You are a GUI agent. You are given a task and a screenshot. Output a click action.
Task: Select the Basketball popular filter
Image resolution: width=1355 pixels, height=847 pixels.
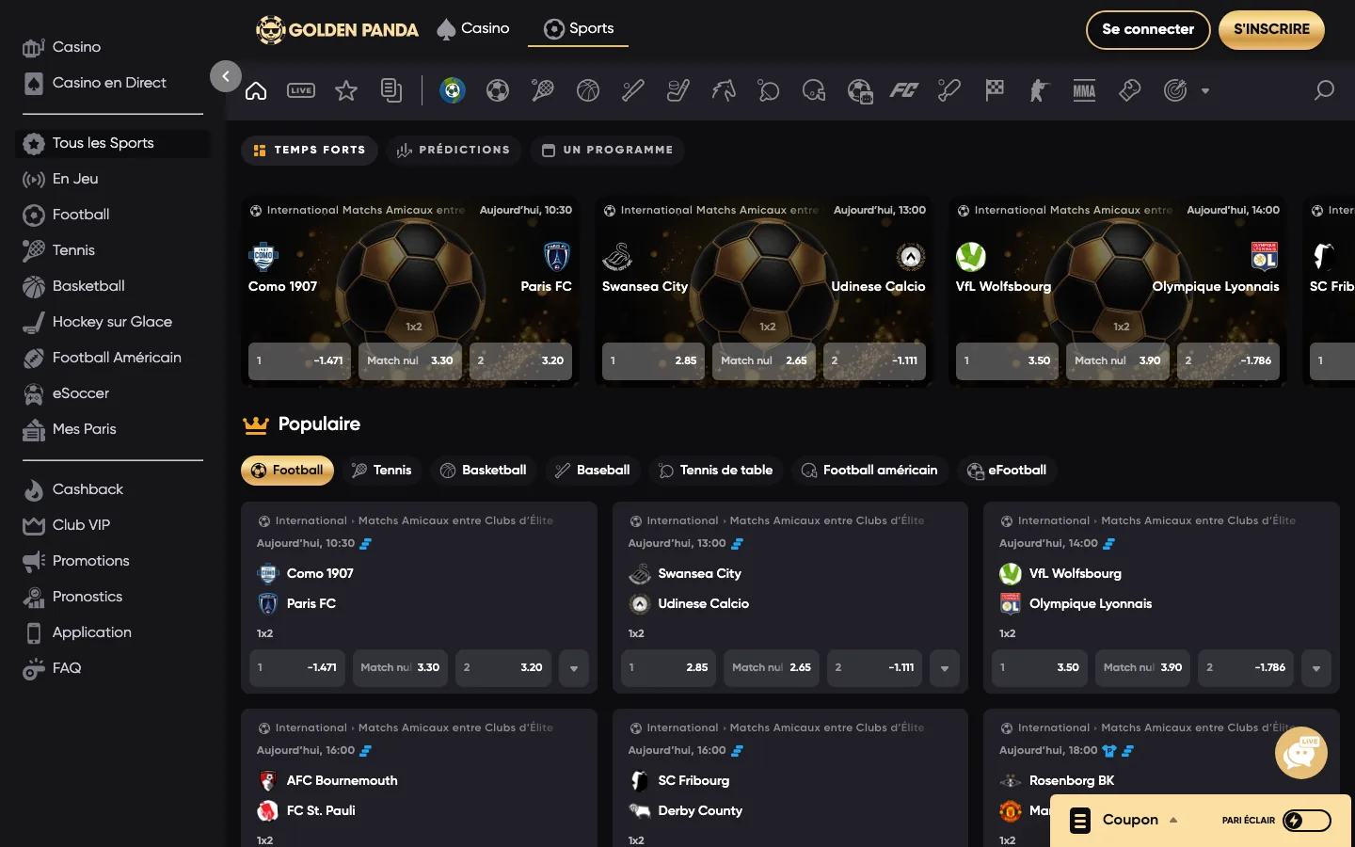(x=483, y=471)
